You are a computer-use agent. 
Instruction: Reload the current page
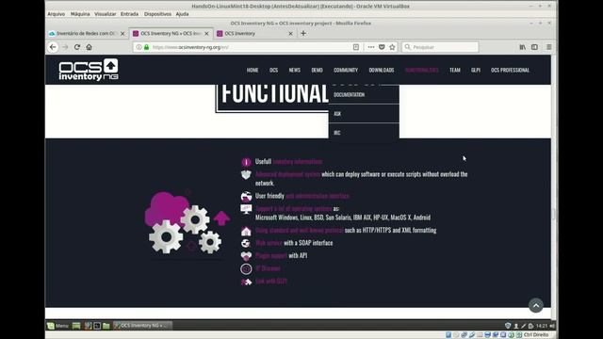click(x=77, y=47)
